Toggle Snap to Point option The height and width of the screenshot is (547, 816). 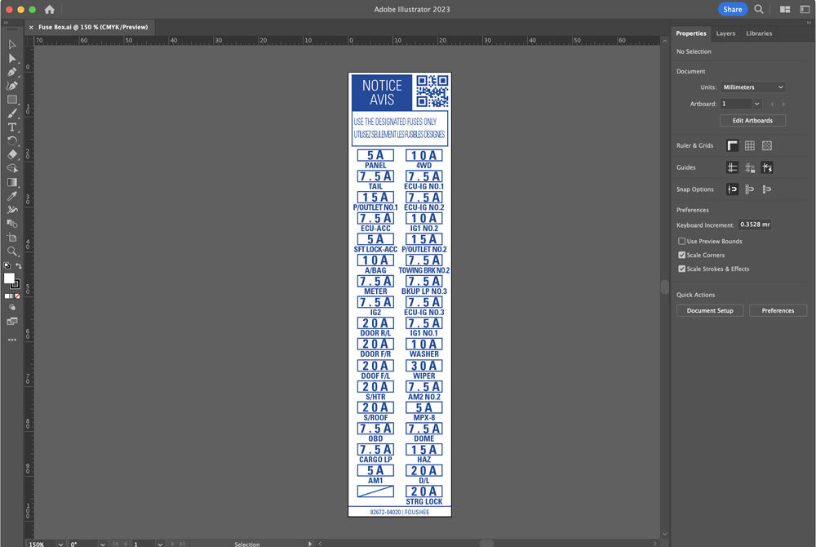coord(732,189)
